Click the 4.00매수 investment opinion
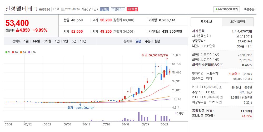Screen dimensions: 263x132 (235, 74)
